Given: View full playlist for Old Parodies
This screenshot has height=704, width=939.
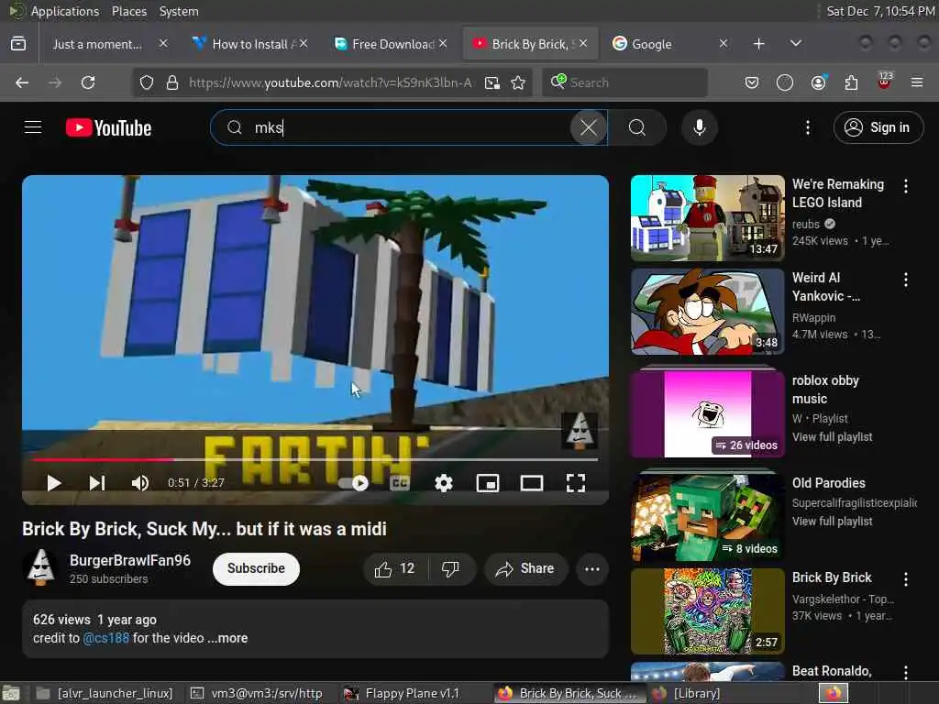Looking at the screenshot, I should (x=832, y=521).
